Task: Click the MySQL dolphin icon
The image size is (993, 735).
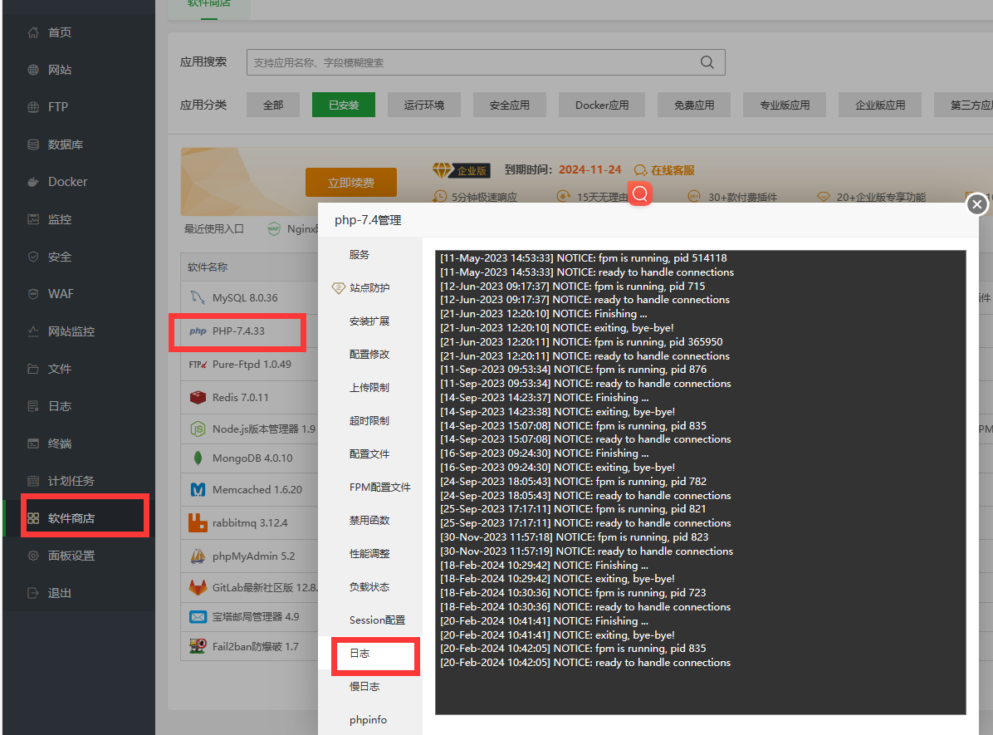Action: point(198,297)
